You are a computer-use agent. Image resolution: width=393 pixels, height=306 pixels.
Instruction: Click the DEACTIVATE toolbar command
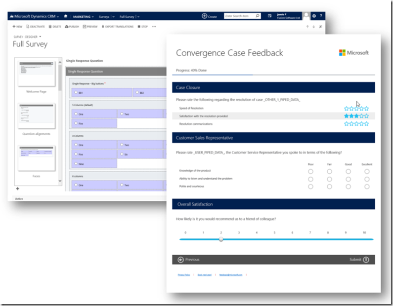pos(35,27)
